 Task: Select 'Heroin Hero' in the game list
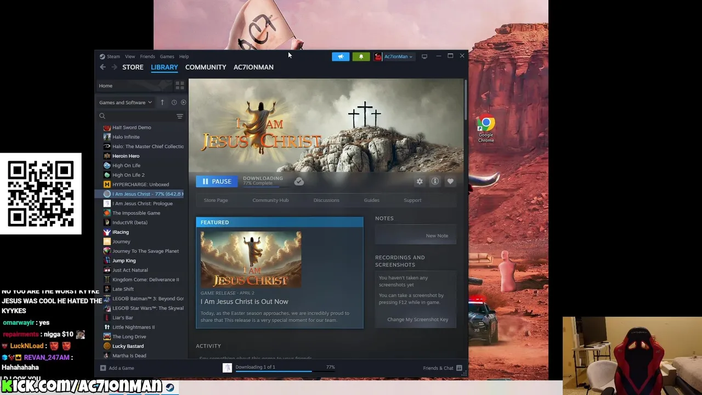(126, 156)
